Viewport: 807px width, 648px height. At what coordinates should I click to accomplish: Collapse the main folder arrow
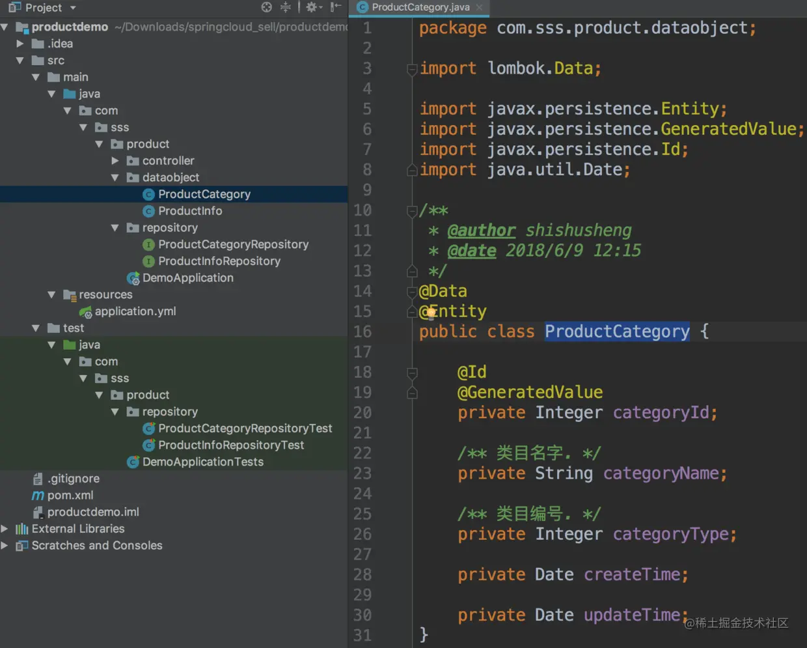pos(36,77)
